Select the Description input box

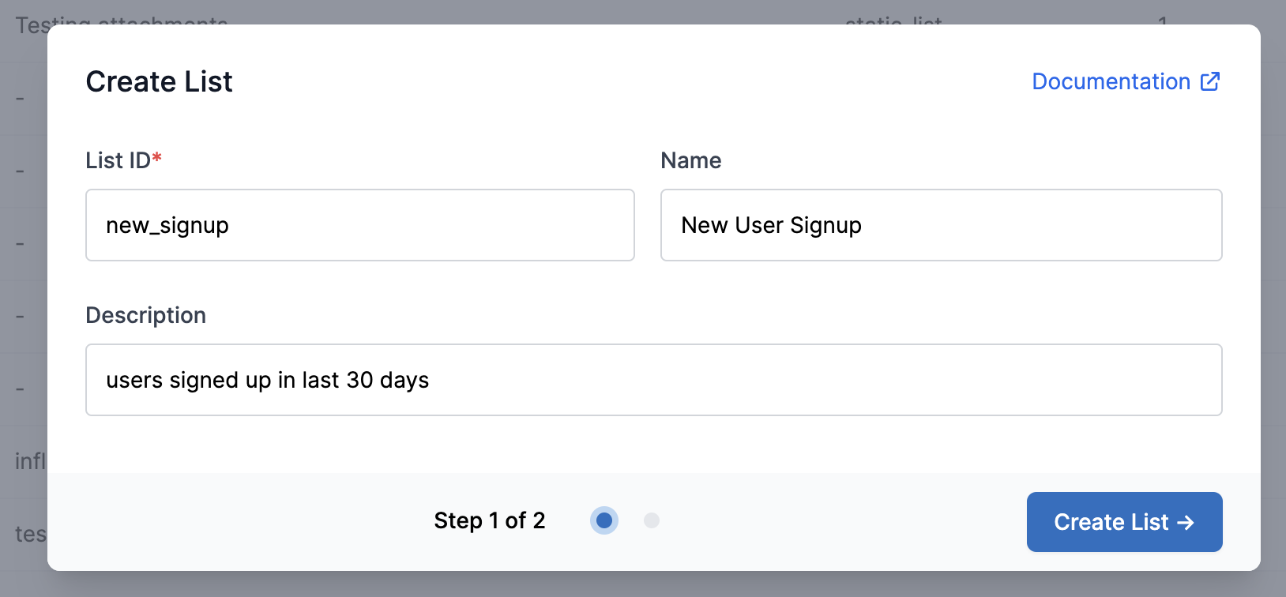click(x=653, y=380)
